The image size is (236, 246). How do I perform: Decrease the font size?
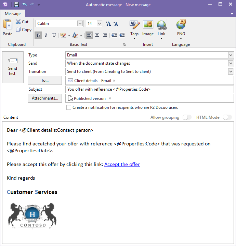click(116, 24)
